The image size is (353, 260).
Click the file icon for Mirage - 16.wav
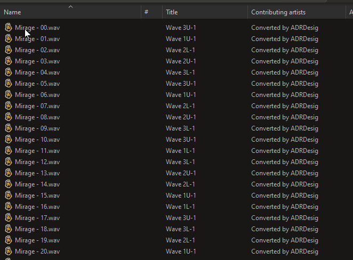[x=9, y=207]
